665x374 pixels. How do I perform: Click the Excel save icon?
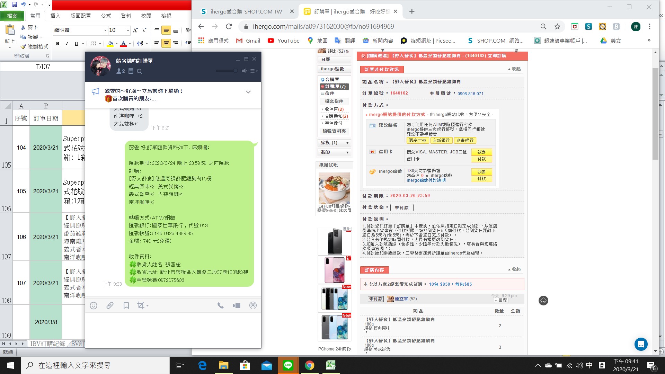point(15,5)
